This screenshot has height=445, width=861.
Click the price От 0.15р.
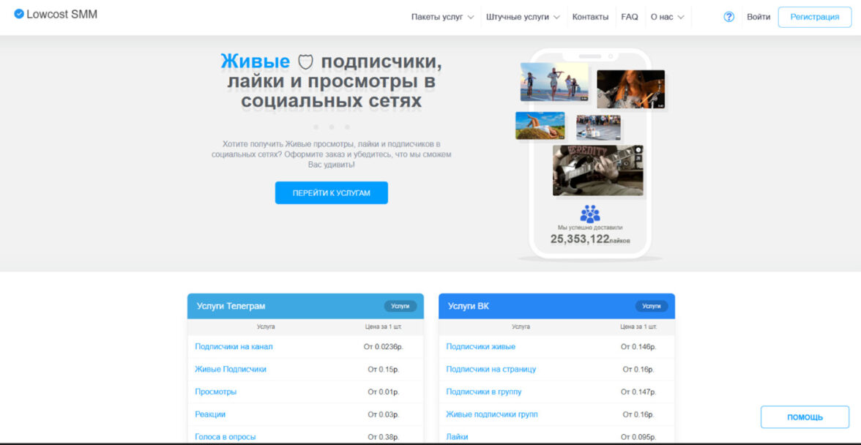[384, 370]
